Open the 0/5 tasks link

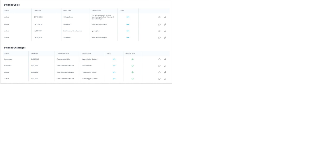point(114,72)
